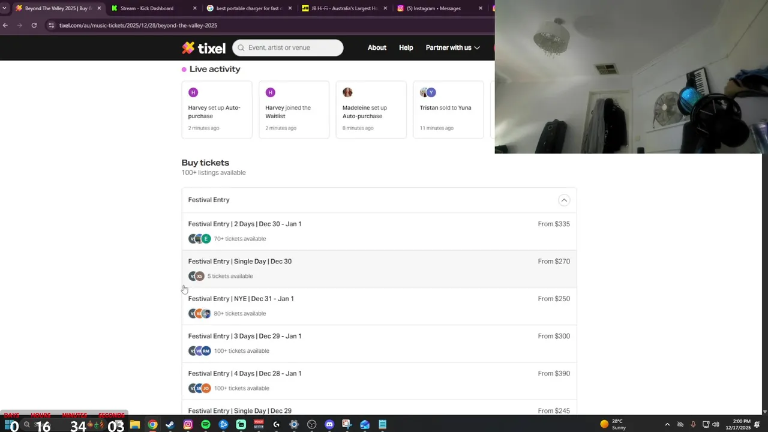Open the tab search dropdown arrow

[5, 8]
